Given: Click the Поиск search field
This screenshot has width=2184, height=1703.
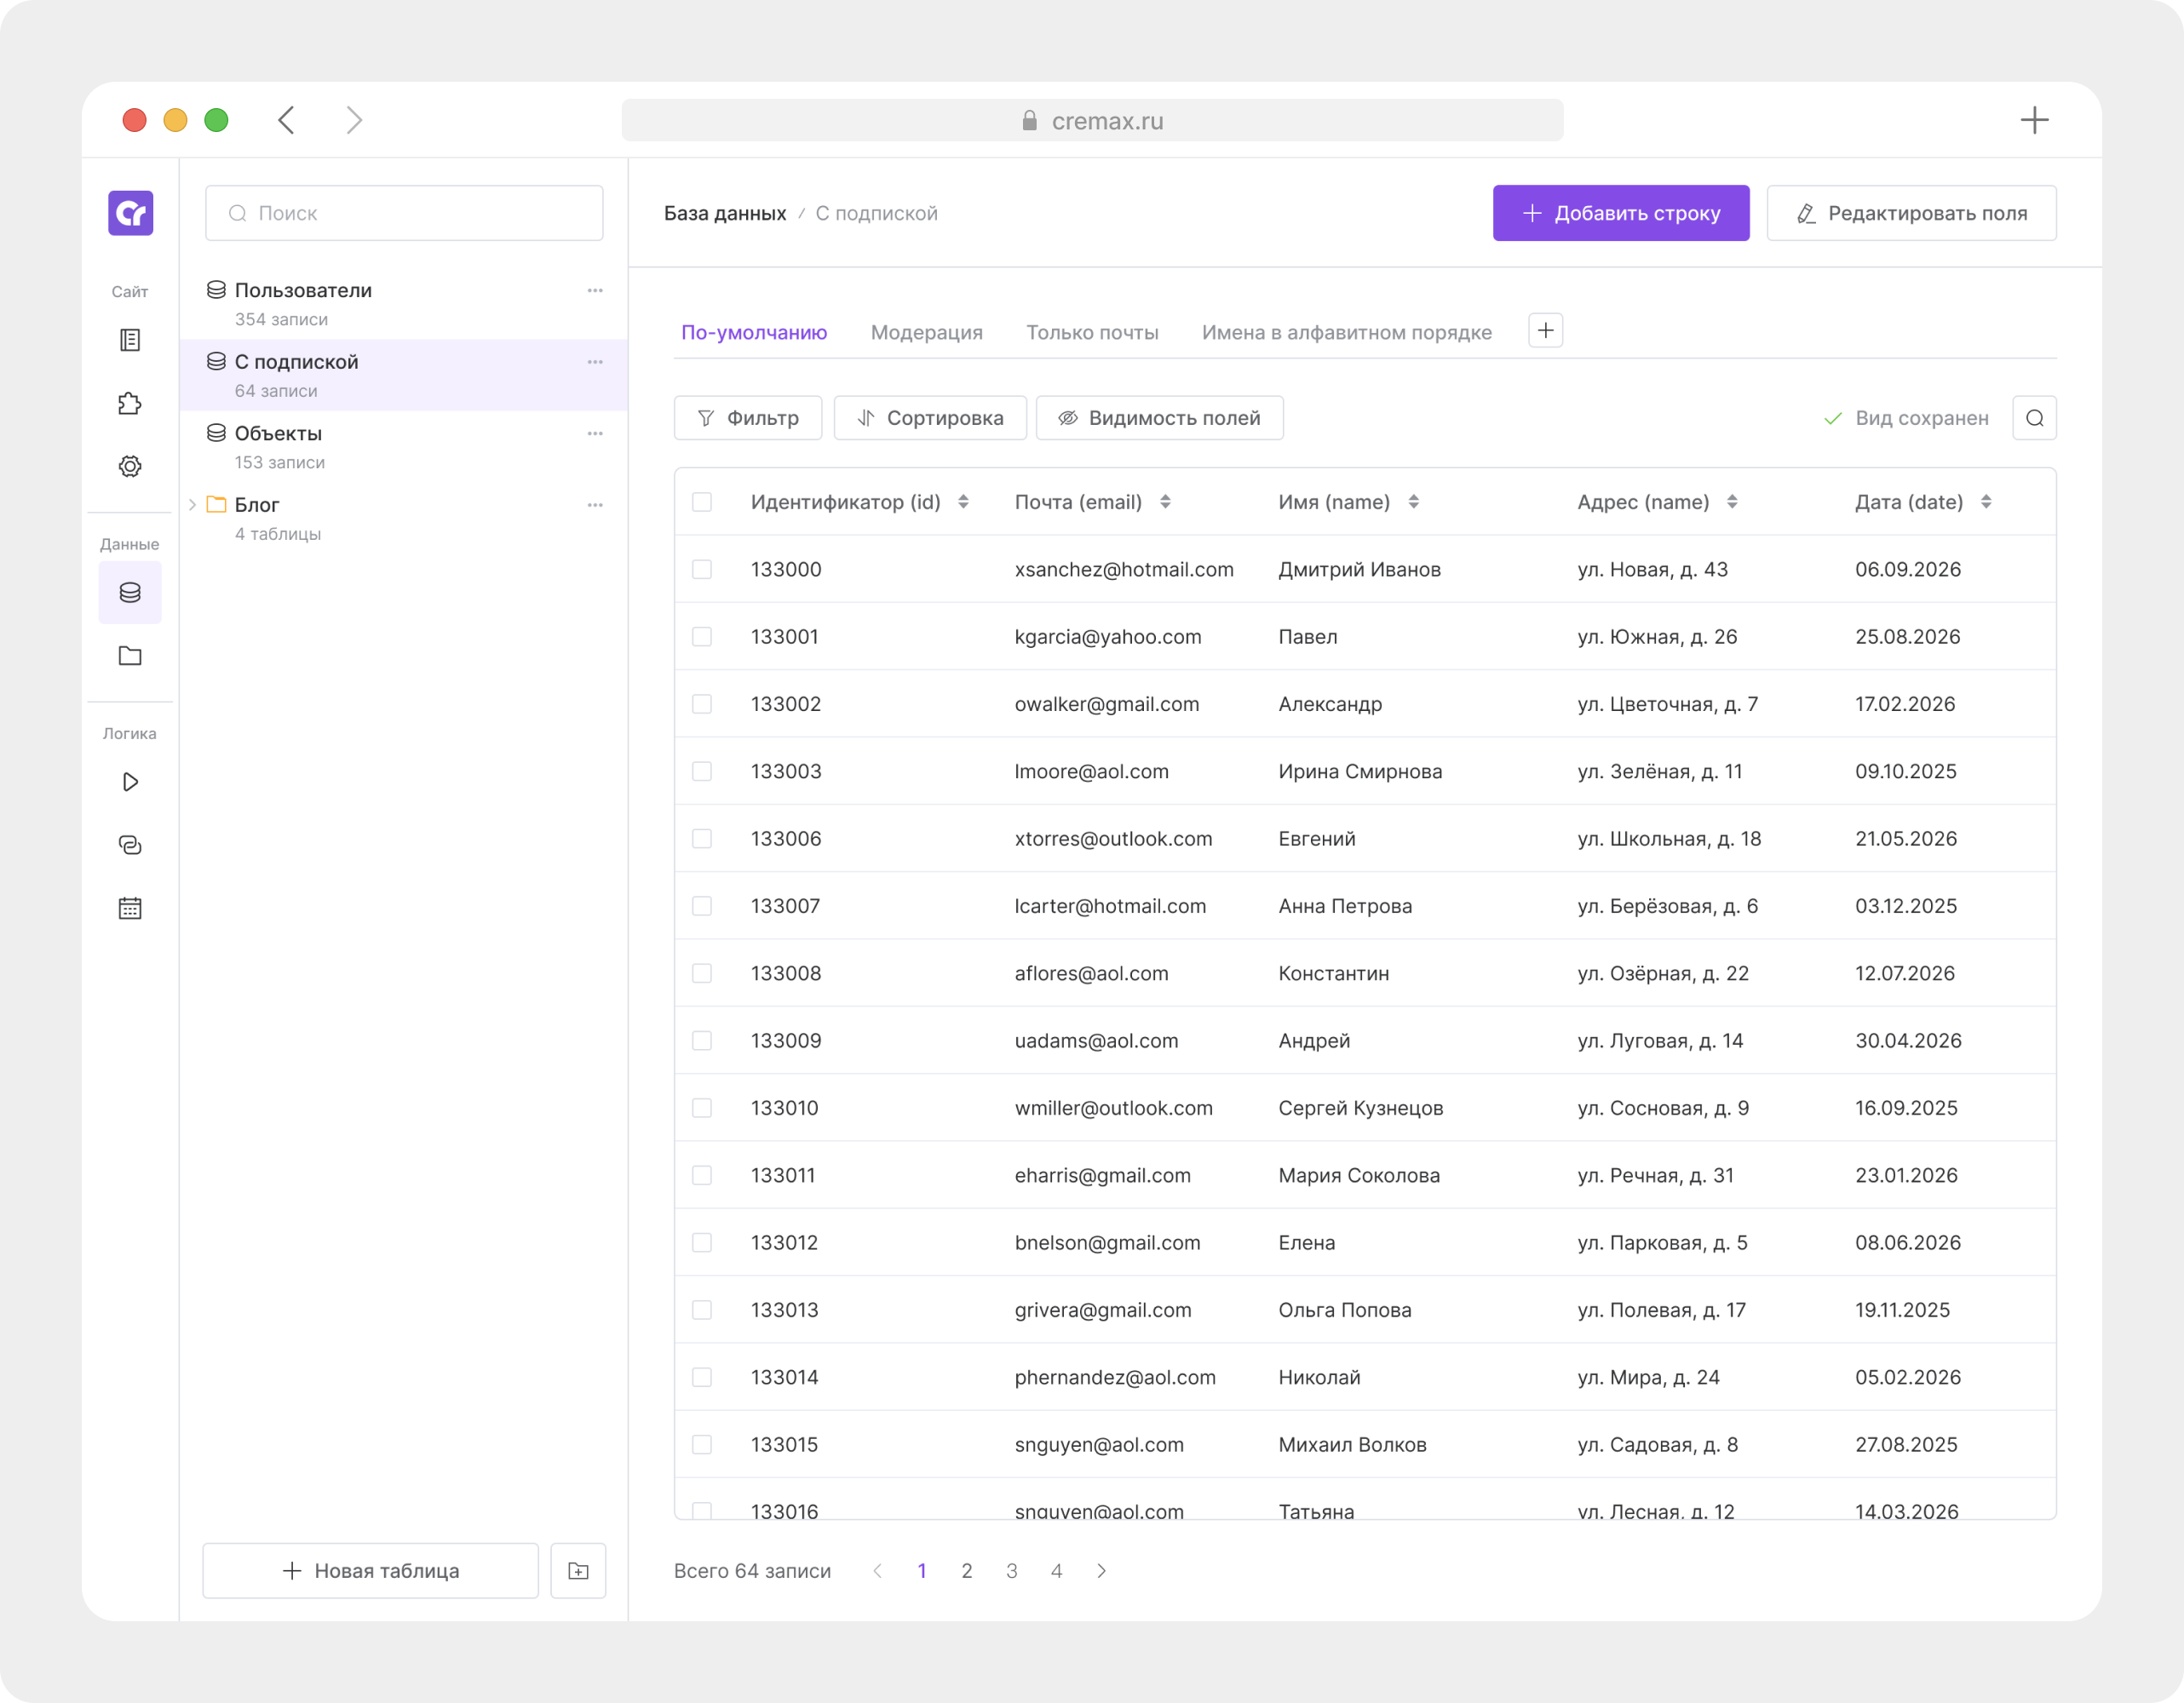Looking at the screenshot, I should coord(404,213).
